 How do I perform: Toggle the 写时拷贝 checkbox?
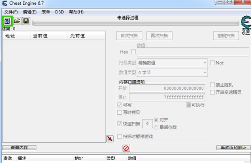[x=120, y=112]
